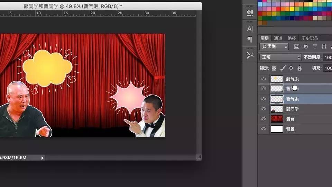332x187 pixels.
Task: Toggle visibility of the 舞台 layer
Action: click(x=264, y=119)
